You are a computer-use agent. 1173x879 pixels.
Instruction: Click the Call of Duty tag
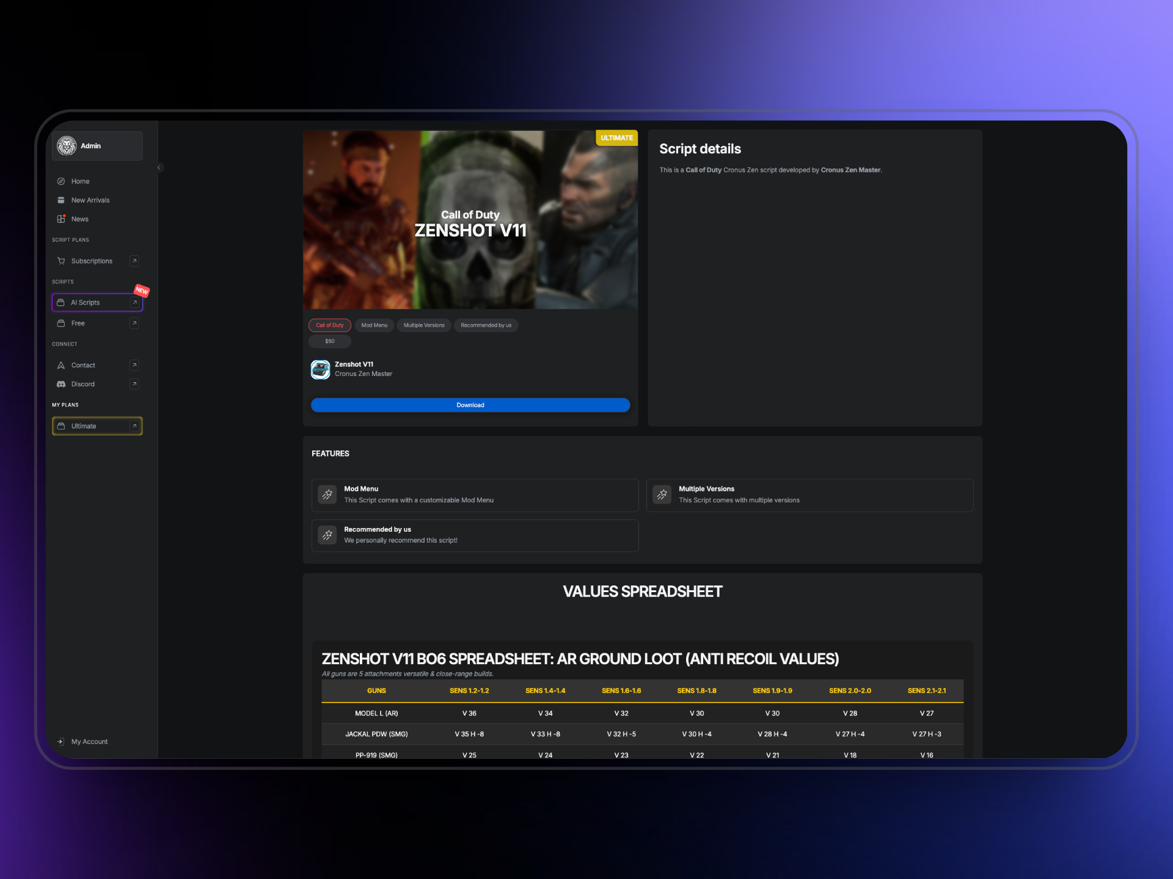pos(330,325)
